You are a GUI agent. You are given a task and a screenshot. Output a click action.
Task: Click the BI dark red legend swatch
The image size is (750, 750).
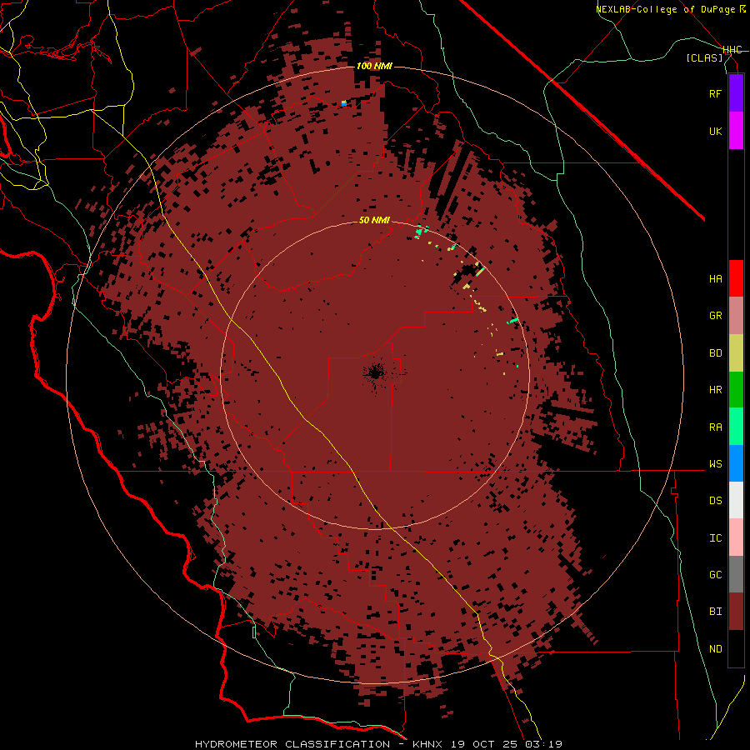(736, 612)
